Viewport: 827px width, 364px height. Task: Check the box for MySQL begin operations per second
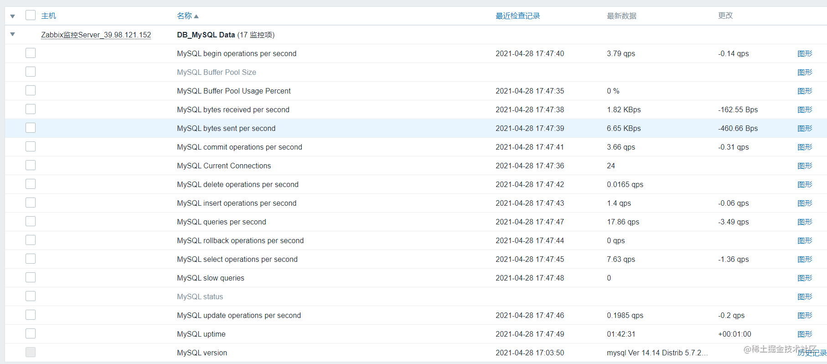(31, 53)
